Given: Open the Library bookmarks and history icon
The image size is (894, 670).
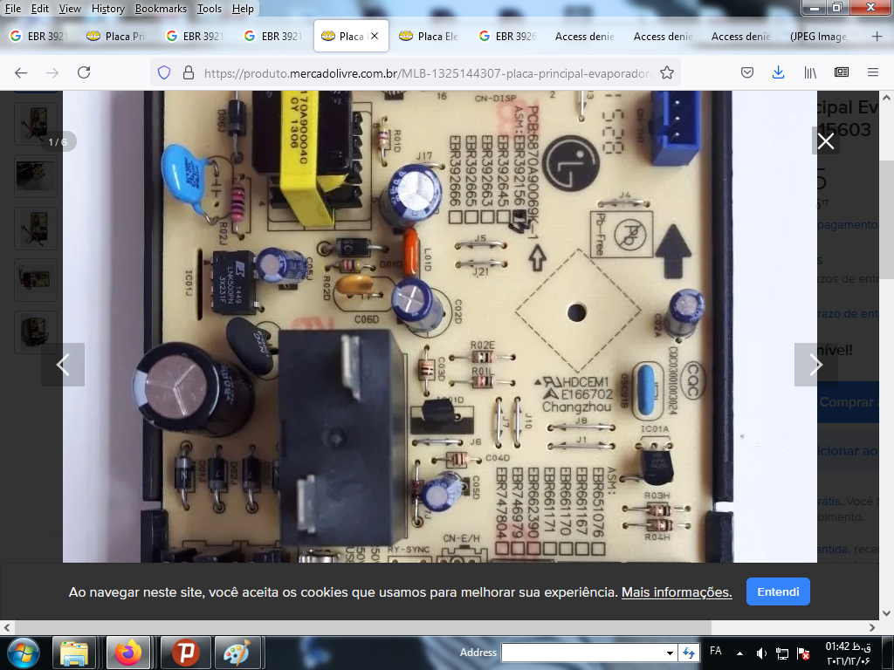Looking at the screenshot, I should pos(810,72).
